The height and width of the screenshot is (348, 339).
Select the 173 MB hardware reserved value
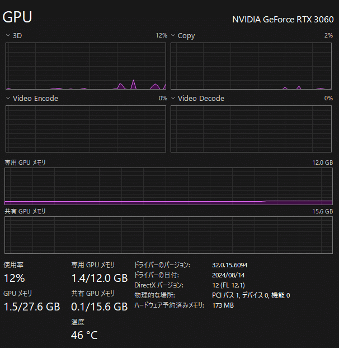[x=223, y=305]
